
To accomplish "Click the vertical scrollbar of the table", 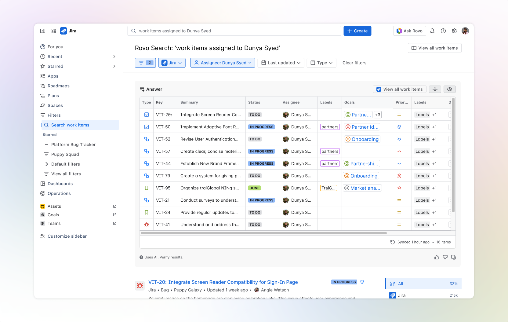I will pos(453,155).
